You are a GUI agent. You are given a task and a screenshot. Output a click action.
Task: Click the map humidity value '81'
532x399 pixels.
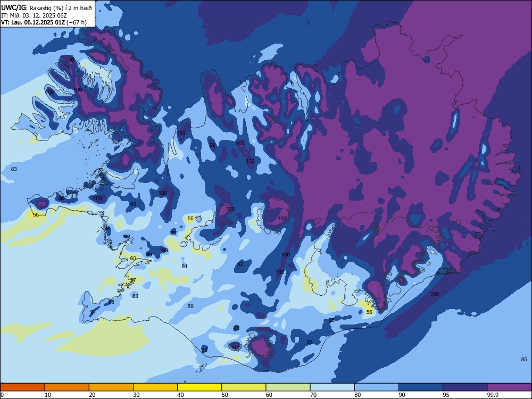pos(185,267)
